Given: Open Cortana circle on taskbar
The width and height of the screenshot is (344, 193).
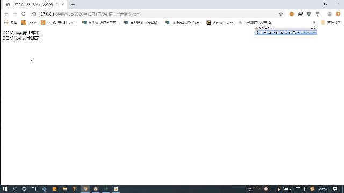Looking at the screenshot, I should point(24,189).
